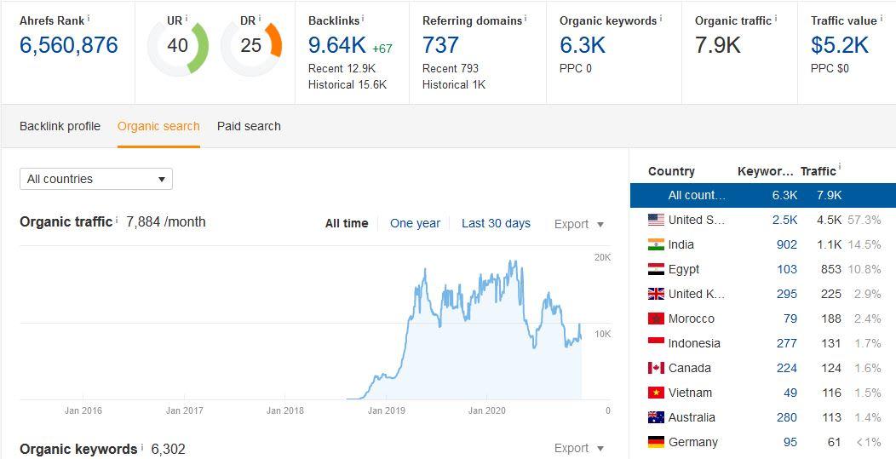Screen dimensions: 896x459
Task: Click the UR 40 gauge
Action: coord(178,46)
